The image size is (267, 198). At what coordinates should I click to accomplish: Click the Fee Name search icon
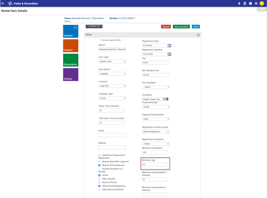pyautogui.click(x=164, y=99)
